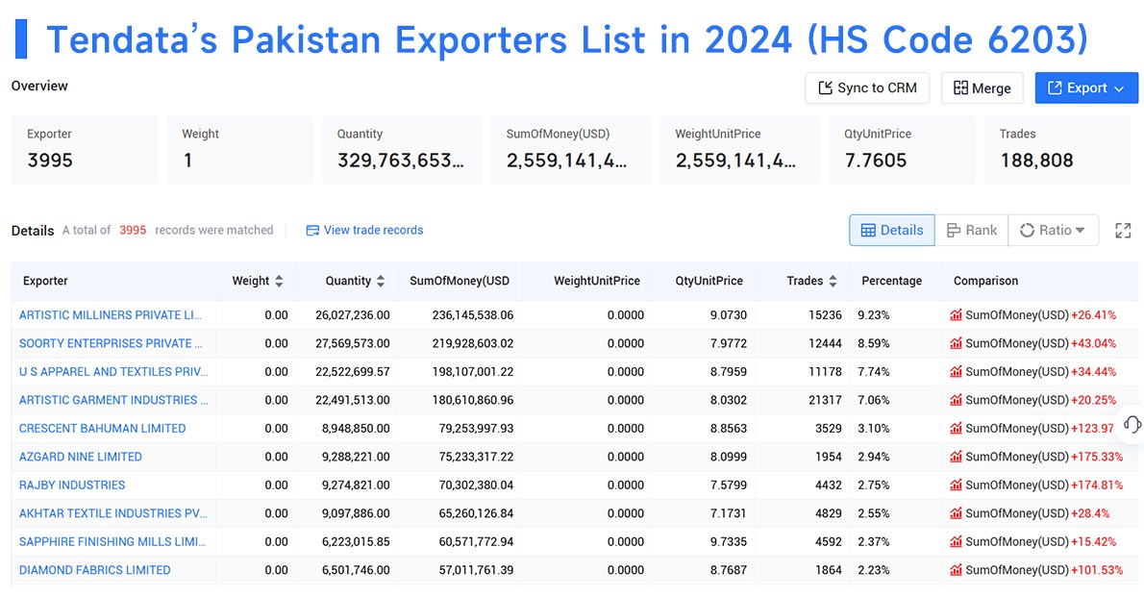1144x597 pixels.
Task: Select the Details view tab
Action: [891, 230]
